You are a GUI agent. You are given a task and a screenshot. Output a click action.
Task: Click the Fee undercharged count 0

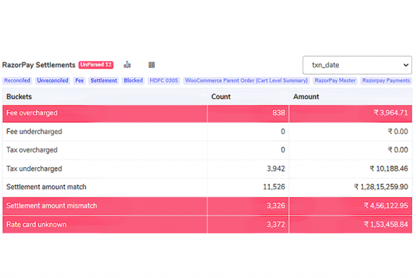[x=283, y=131]
